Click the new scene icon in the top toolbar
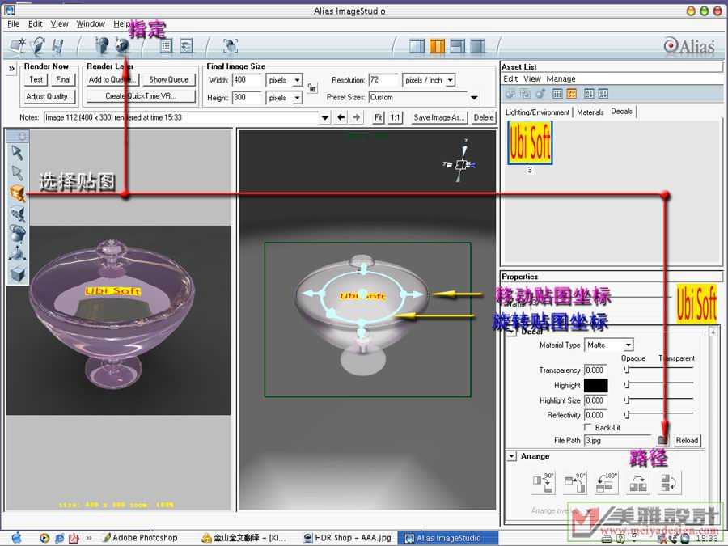Screen dimensions: 728x546 pos(18,45)
